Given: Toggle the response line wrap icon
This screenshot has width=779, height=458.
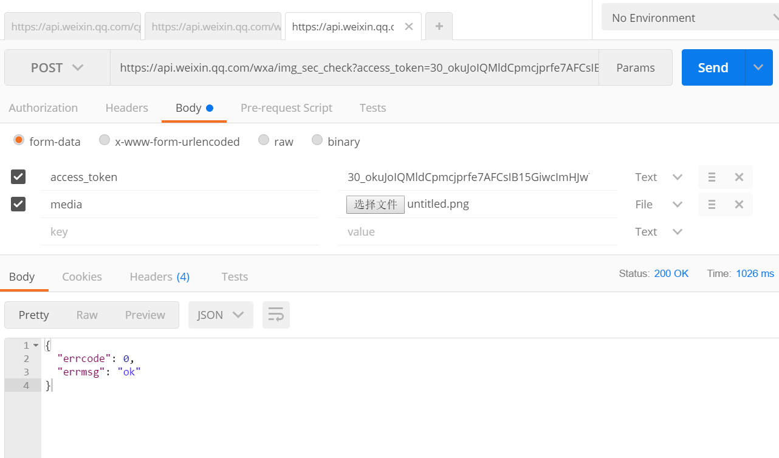Looking at the screenshot, I should point(276,315).
